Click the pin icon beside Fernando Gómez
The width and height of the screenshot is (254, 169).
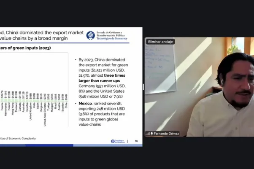pyautogui.click(x=152, y=134)
